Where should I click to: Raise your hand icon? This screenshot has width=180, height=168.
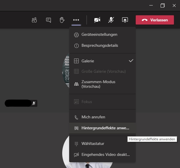click(x=62, y=20)
